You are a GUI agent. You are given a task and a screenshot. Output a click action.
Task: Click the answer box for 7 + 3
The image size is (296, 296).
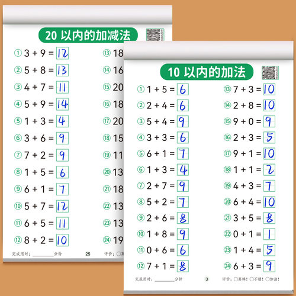(x=269, y=89)
